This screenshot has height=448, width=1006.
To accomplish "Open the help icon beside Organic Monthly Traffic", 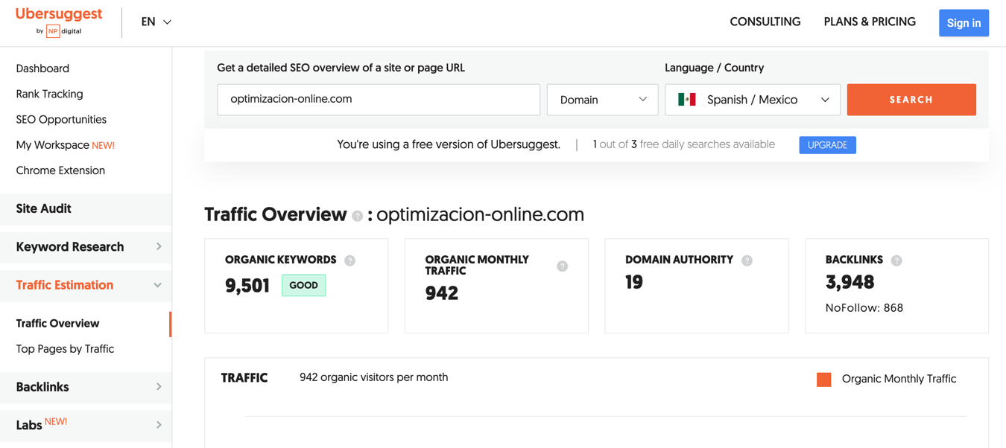I will click(563, 266).
